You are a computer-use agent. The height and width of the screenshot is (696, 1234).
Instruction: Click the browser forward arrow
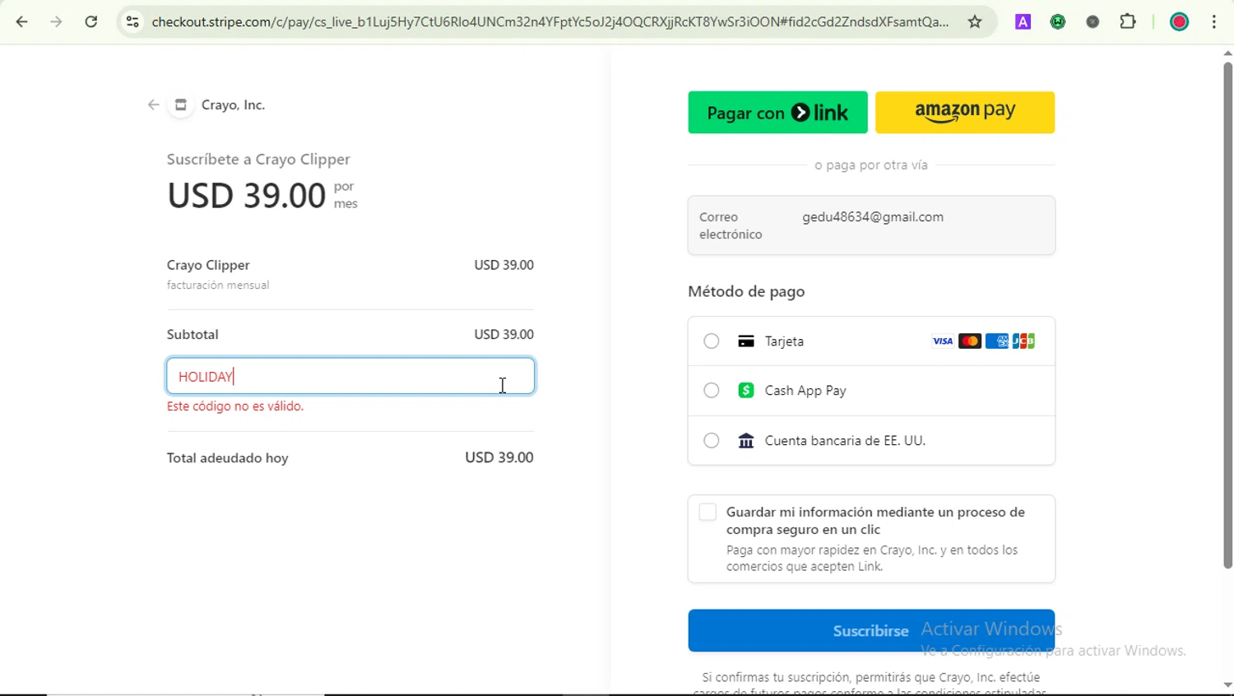click(x=57, y=22)
